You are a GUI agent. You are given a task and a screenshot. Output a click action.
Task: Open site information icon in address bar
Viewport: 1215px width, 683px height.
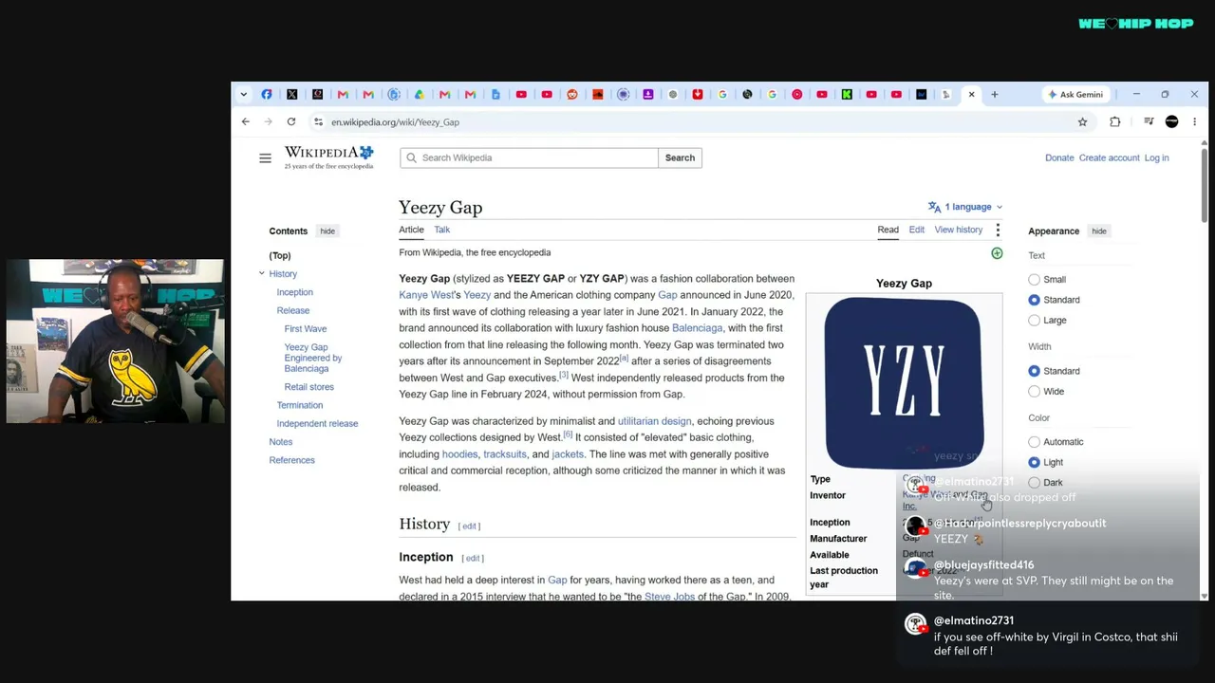318,121
